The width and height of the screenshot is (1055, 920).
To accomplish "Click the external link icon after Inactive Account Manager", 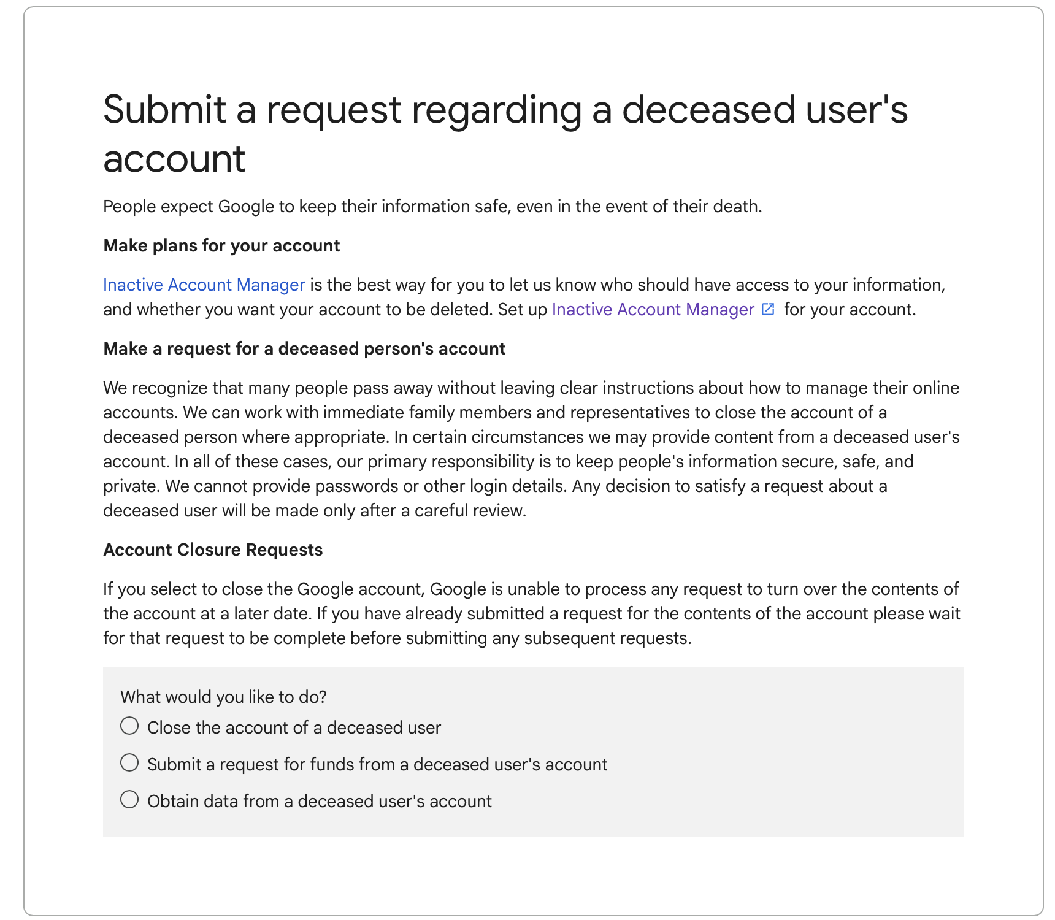I will [x=768, y=309].
